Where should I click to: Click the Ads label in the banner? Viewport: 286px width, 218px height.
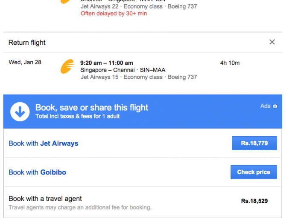266,106
